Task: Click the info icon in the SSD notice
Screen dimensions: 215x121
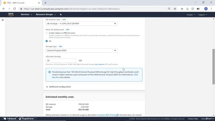Action: pyautogui.click(x=49, y=72)
